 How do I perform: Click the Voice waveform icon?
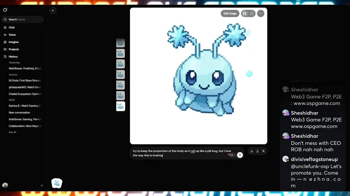point(5,35)
